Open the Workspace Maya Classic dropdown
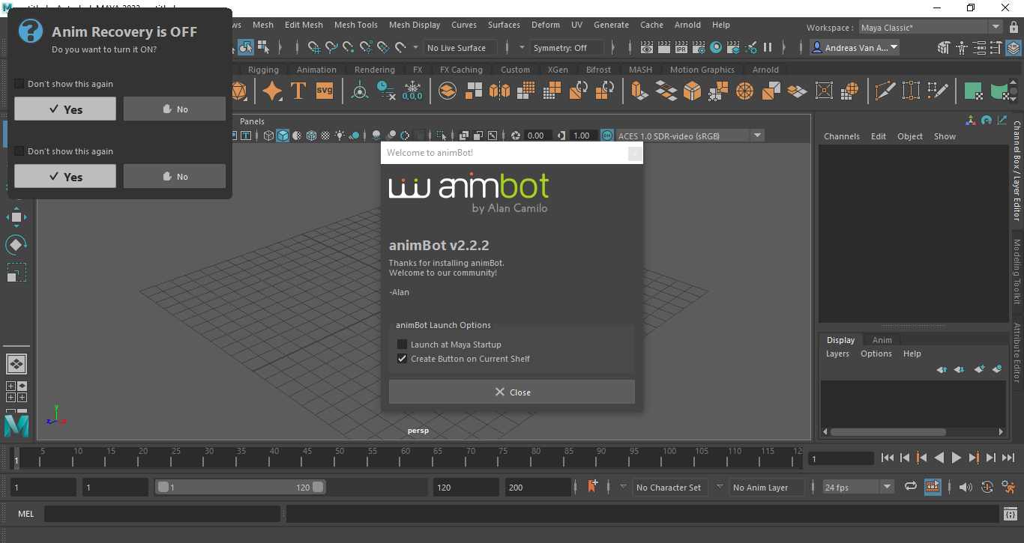Viewport: 1024px width, 543px height. pyautogui.click(x=930, y=27)
